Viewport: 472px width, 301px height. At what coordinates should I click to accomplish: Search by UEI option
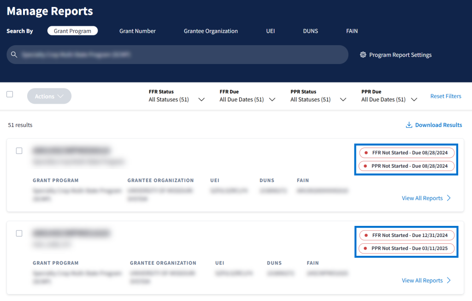271,31
